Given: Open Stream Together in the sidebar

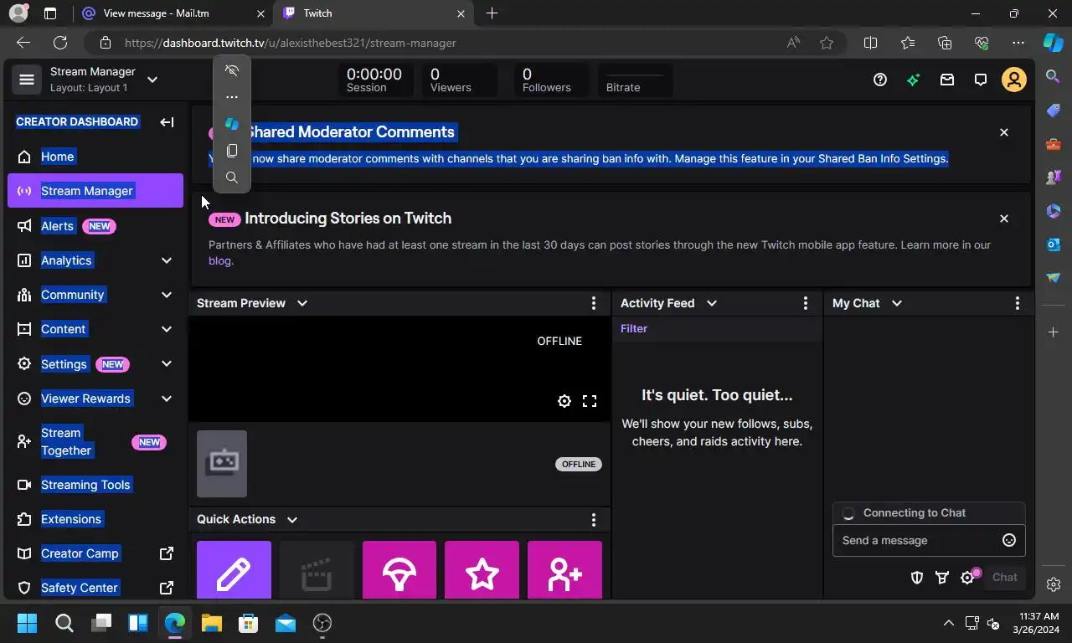Looking at the screenshot, I should click(95, 442).
